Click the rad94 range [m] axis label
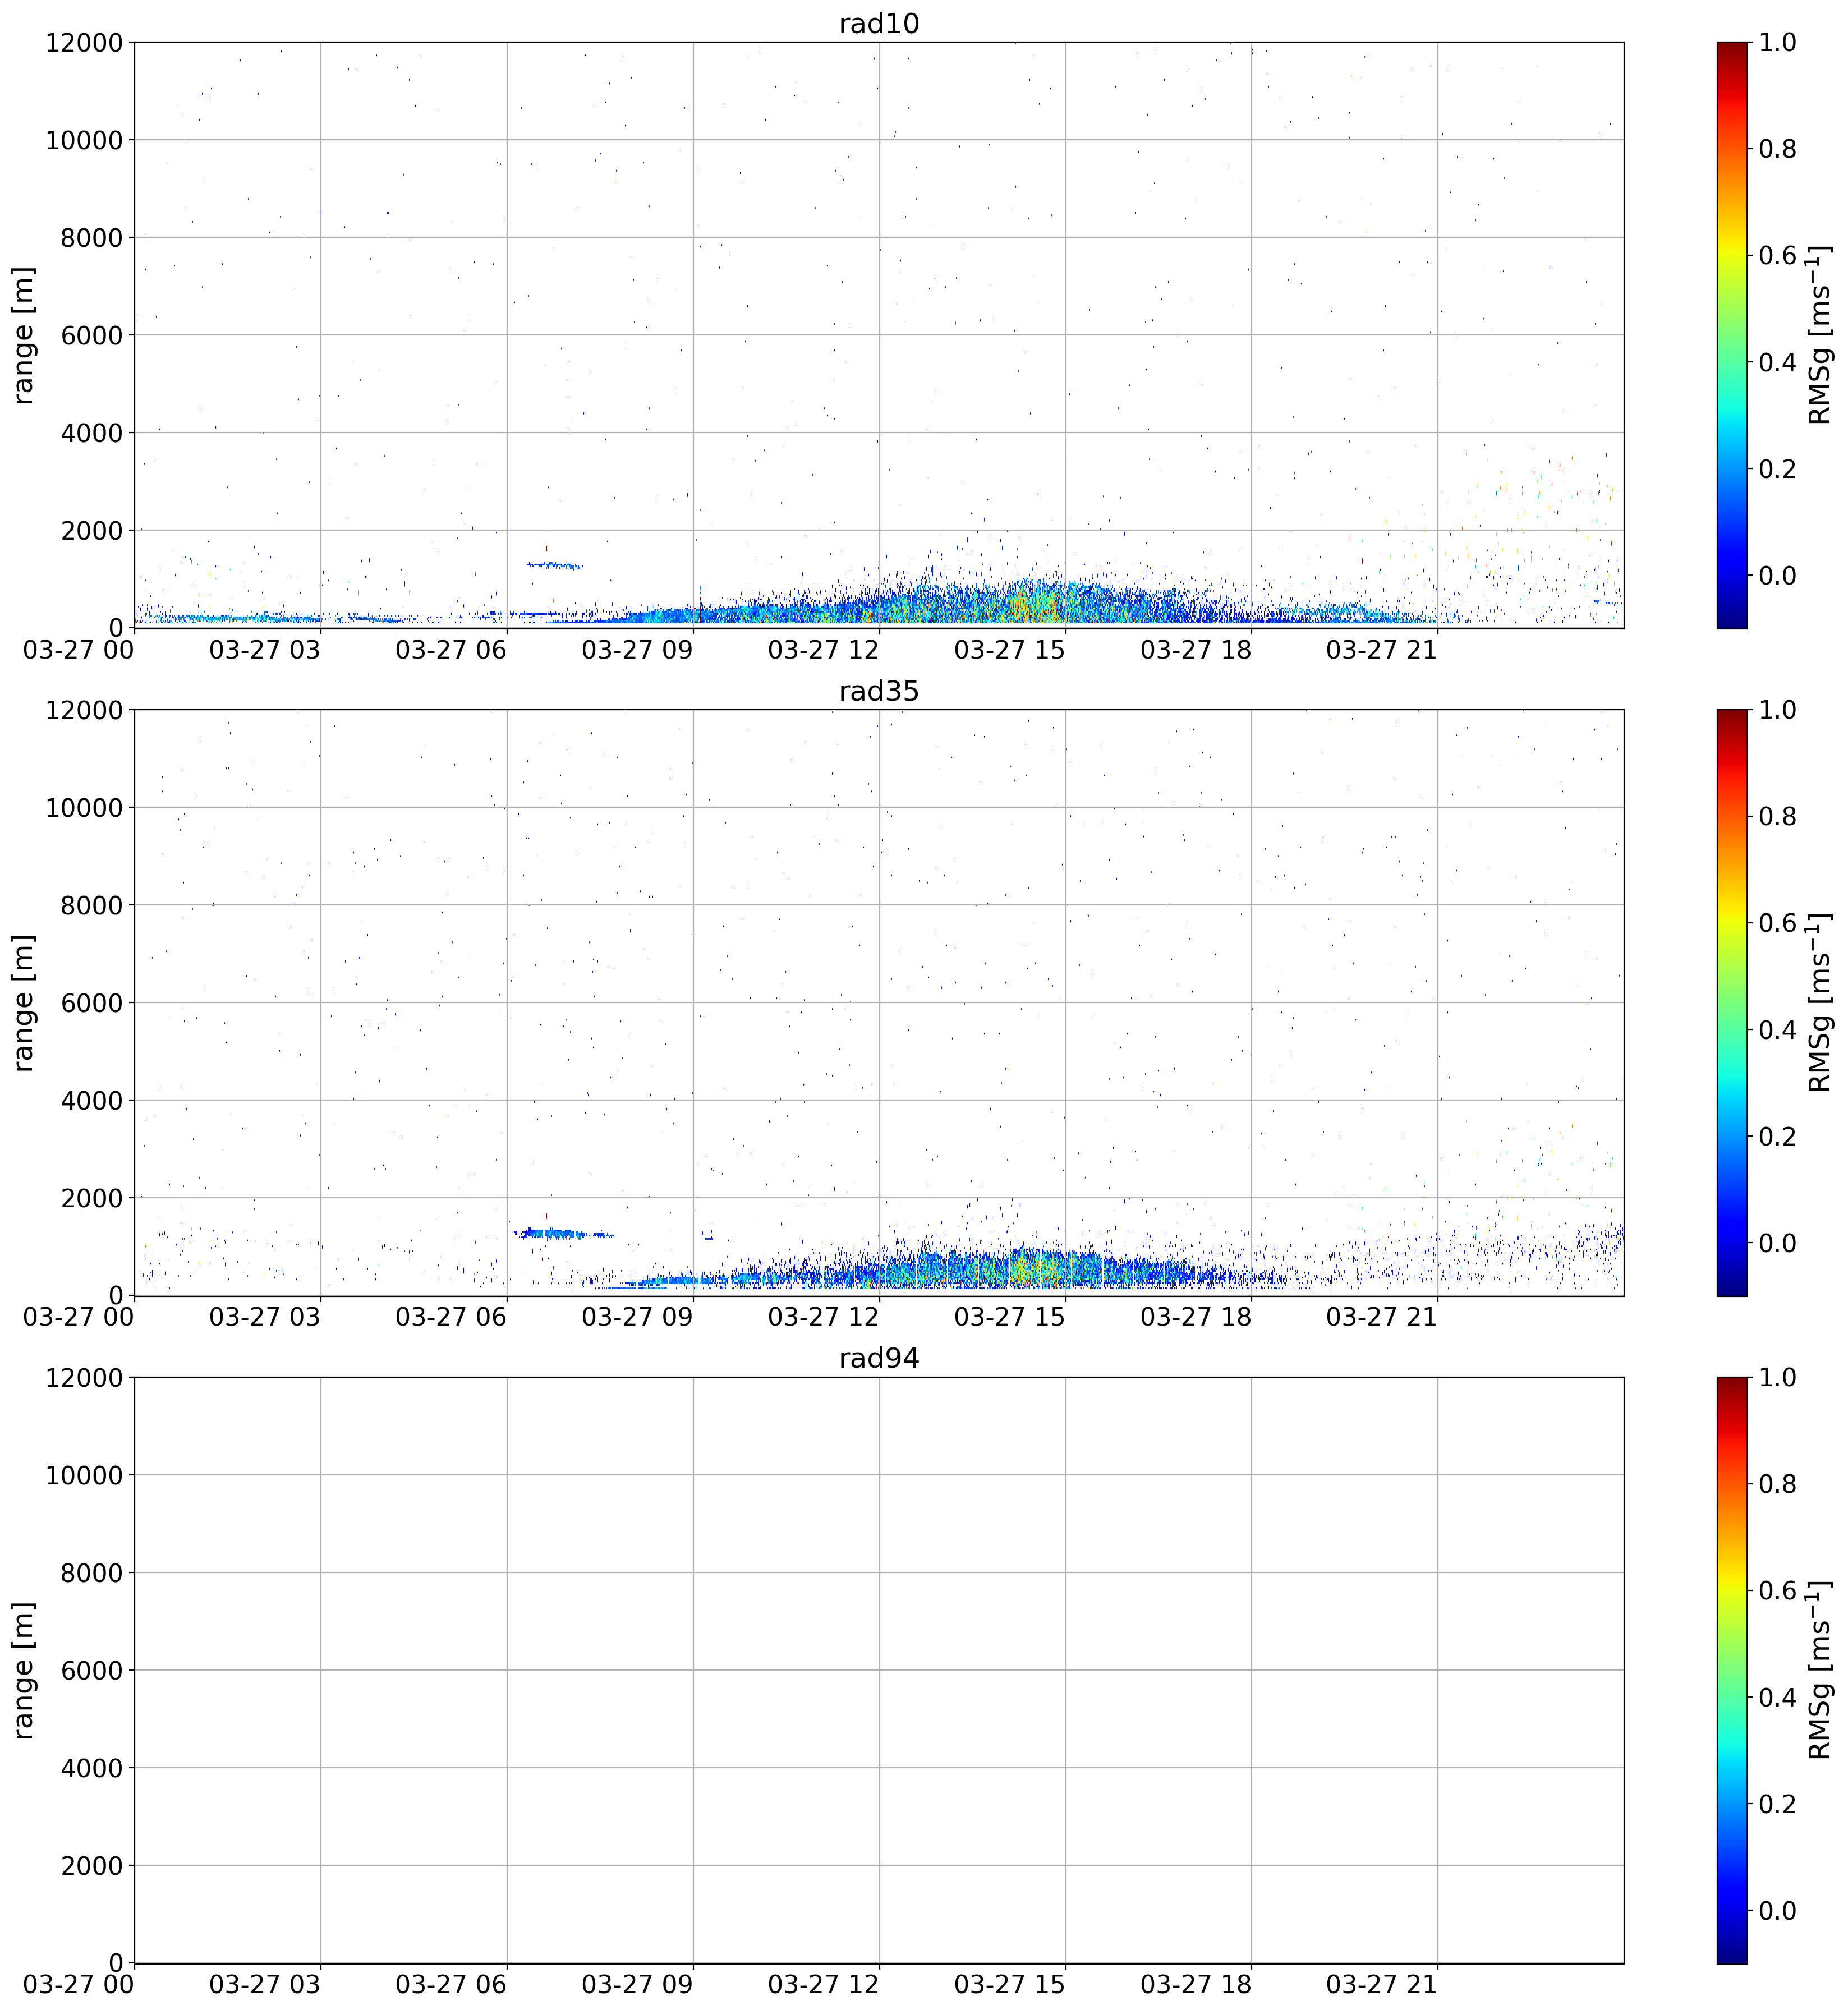The image size is (1848, 2010). tap(23, 1670)
